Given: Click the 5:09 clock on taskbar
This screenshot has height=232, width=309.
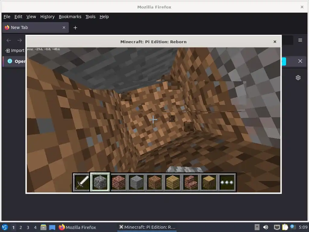Looking at the screenshot, I should (x=303, y=227).
